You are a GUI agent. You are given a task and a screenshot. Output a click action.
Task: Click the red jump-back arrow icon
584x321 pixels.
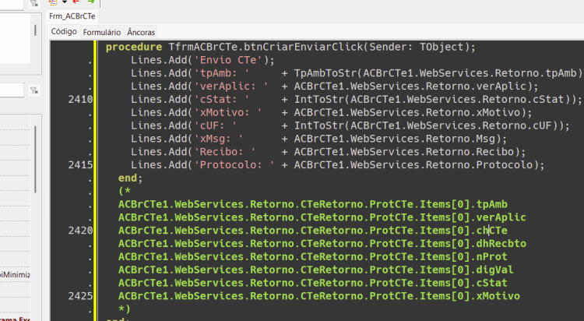76,2
